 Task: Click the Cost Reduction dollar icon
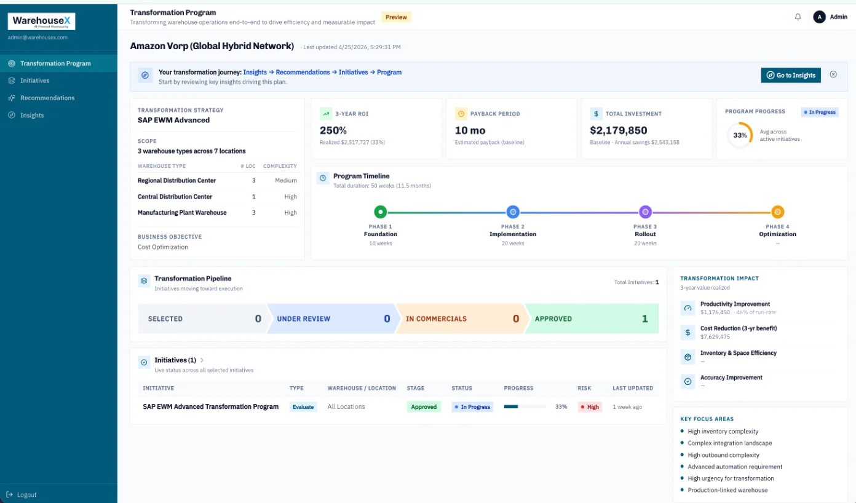[688, 332]
